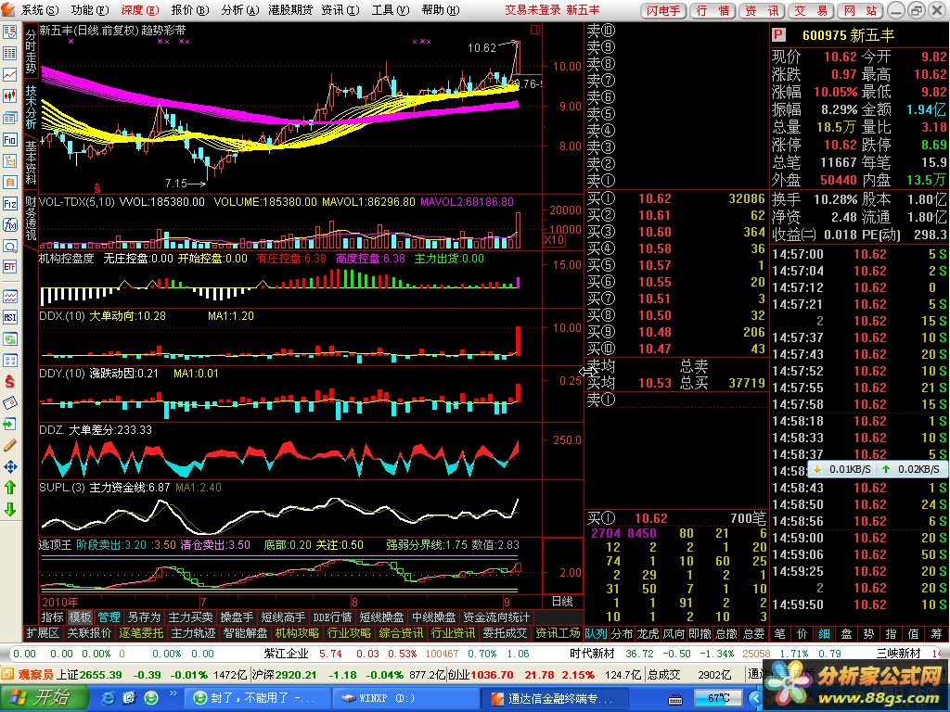Open the 报价(B) menu
950x712 pixels.
click(x=189, y=10)
